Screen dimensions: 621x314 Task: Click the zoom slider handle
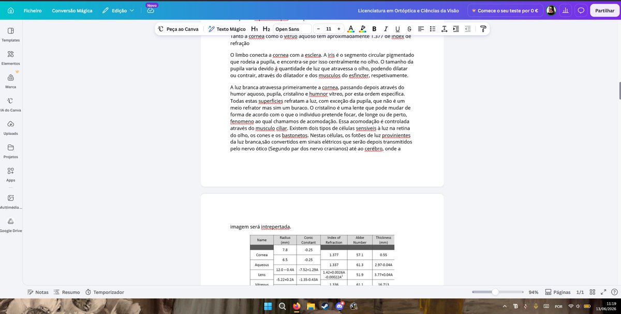tap(495, 292)
